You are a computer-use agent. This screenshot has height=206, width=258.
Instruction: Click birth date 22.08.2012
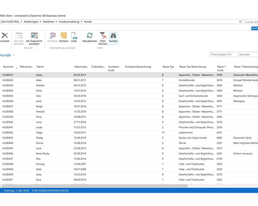click(80, 148)
